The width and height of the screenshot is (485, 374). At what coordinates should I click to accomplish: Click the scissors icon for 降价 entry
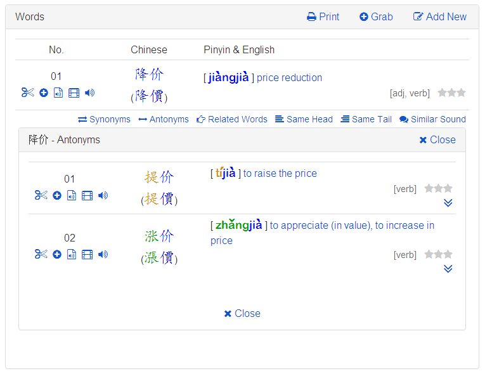click(x=27, y=93)
